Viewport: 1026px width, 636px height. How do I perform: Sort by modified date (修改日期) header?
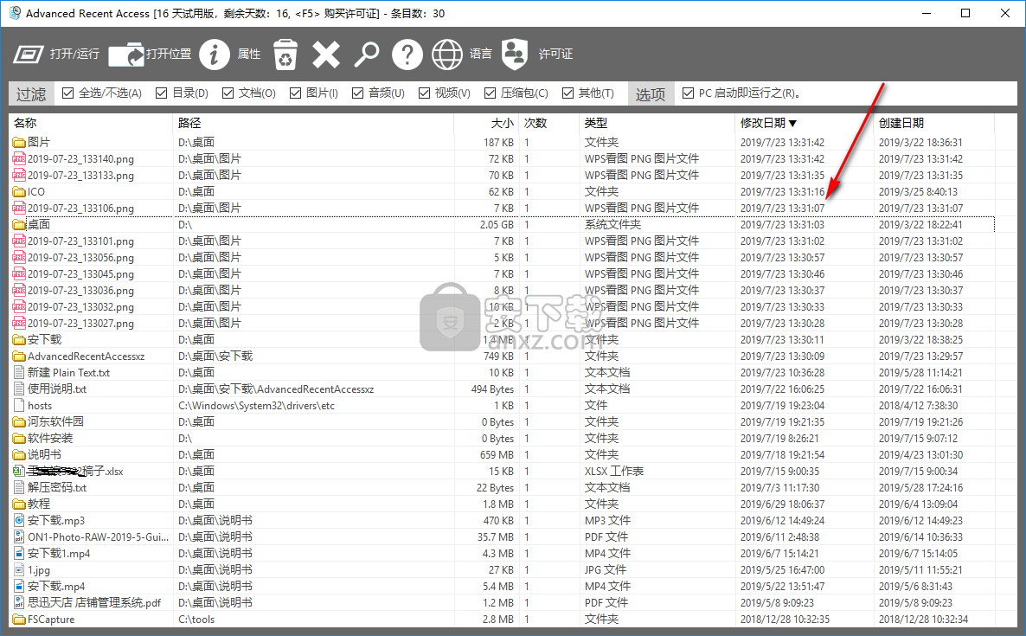[x=805, y=123]
